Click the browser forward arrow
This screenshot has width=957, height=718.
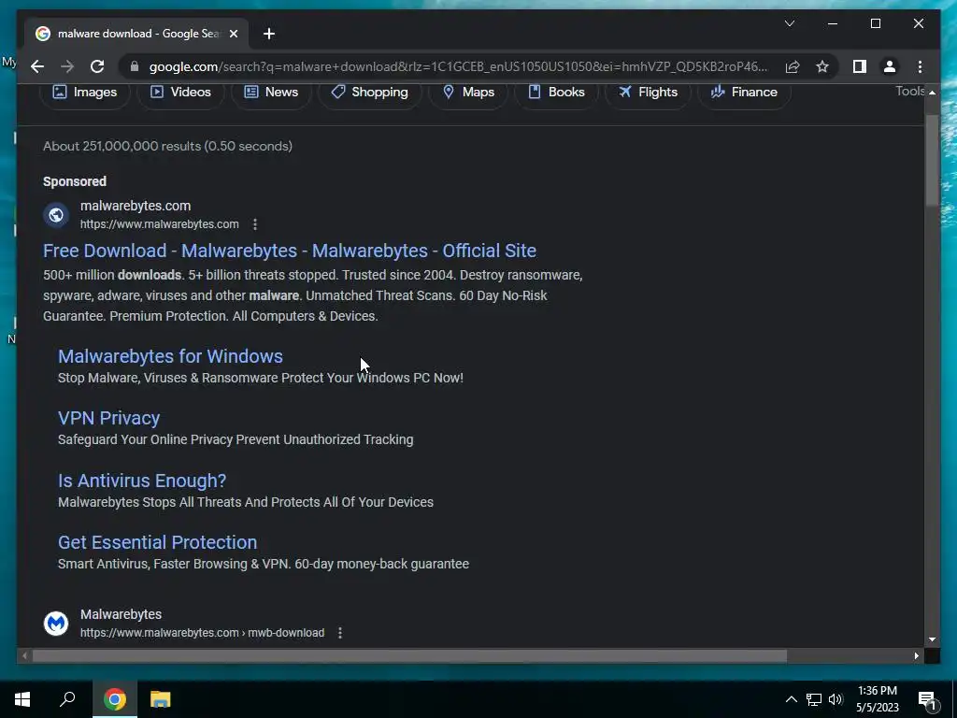coord(67,66)
